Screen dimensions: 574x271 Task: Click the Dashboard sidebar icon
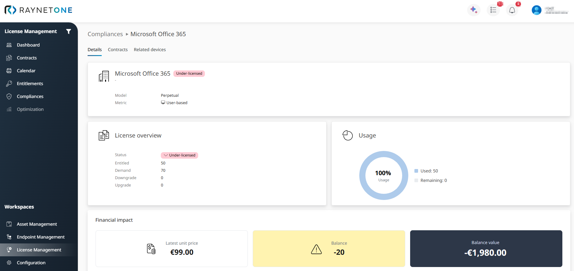point(9,45)
